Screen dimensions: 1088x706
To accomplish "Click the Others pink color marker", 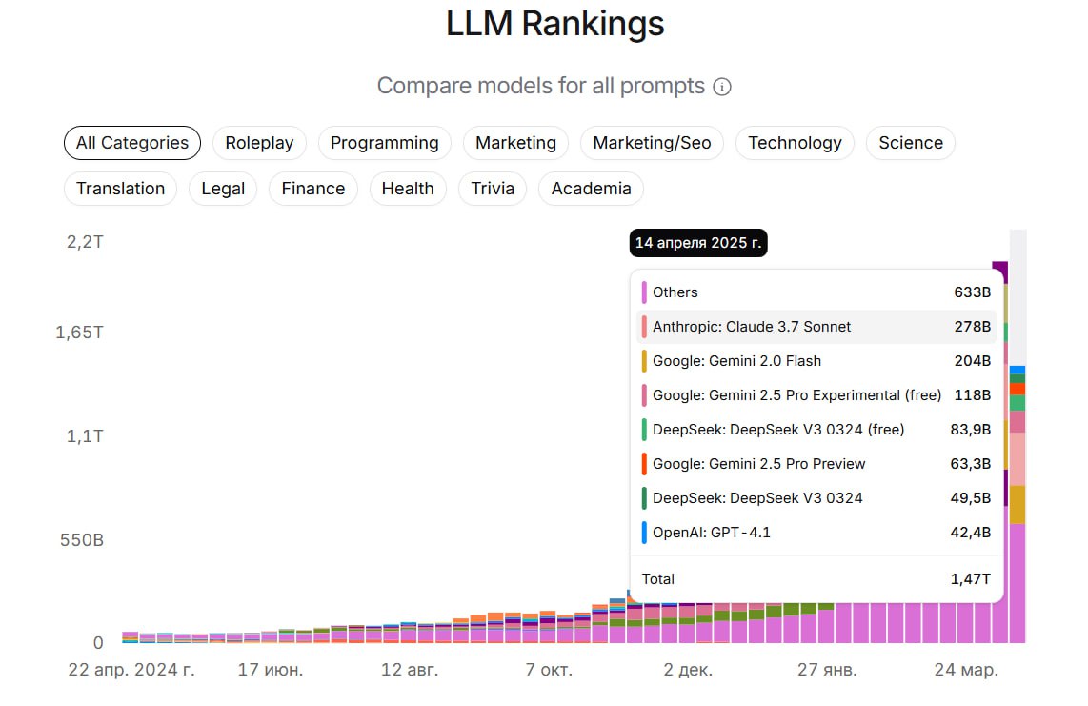I will pyautogui.click(x=644, y=292).
